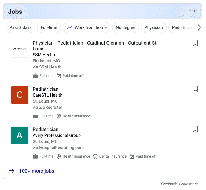The height and width of the screenshot is (190, 206).
Task: Click the Learn more link
Action: (x=188, y=184)
